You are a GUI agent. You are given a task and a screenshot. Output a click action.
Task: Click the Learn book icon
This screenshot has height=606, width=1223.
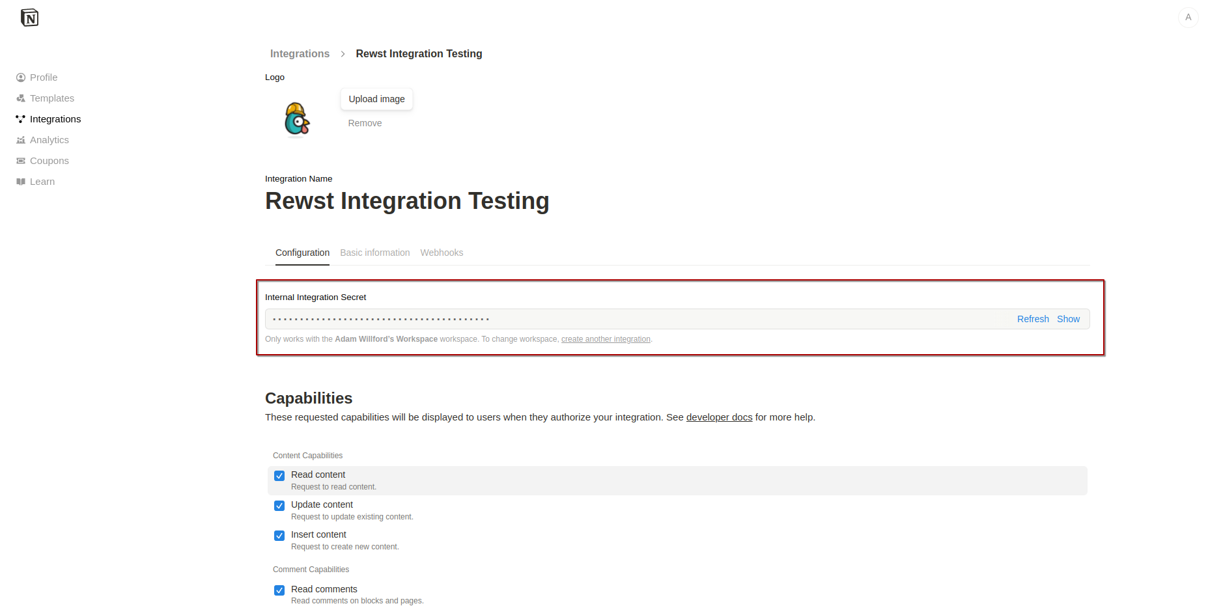[x=21, y=182]
